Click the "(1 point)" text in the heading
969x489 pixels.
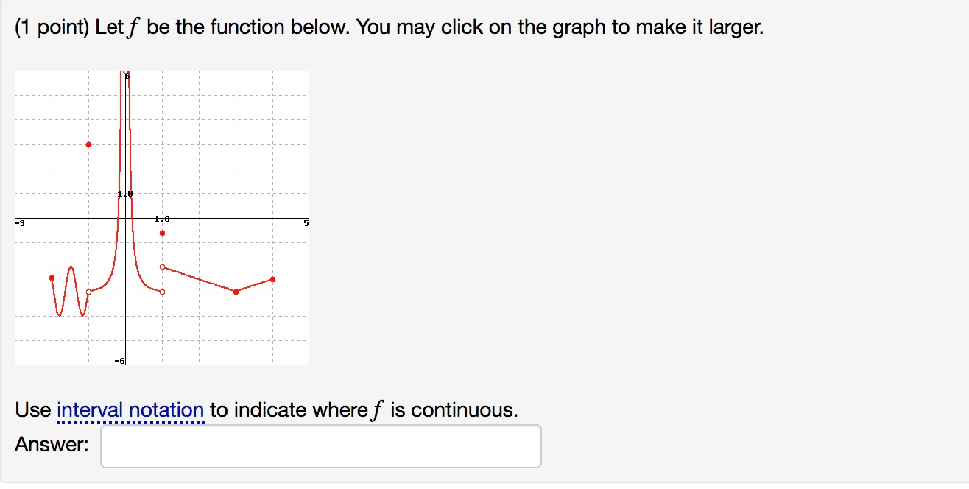point(52,28)
